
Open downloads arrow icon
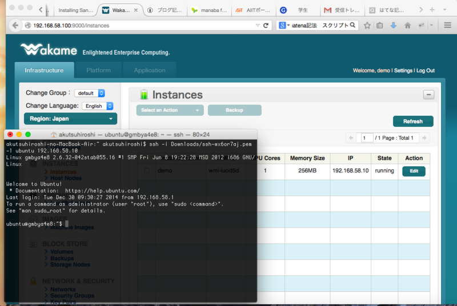[x=393, y=25]
